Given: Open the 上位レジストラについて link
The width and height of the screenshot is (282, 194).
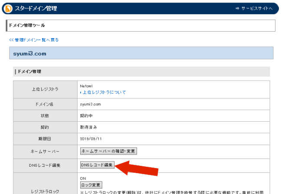Looking at the screenshot, I should coord(104,92).
